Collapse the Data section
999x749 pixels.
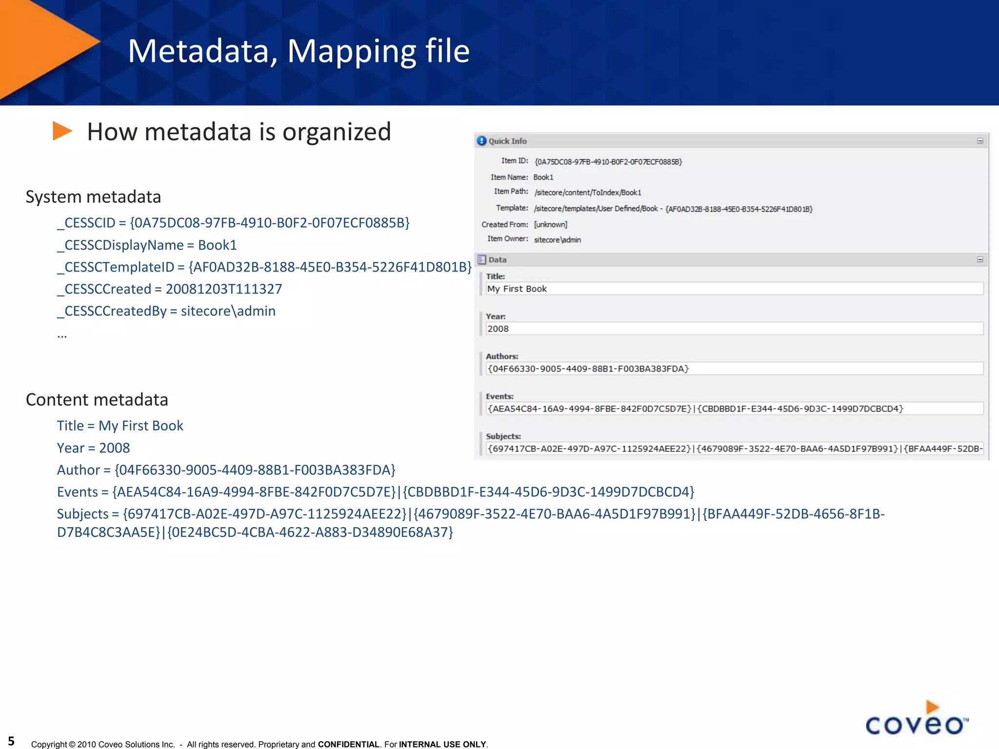coord(980,259)
